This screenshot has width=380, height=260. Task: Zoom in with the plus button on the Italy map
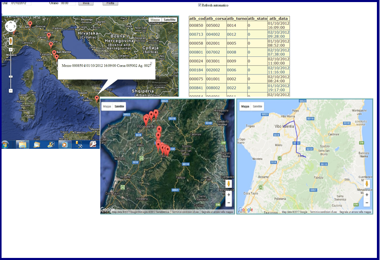(x=11, y=50)
